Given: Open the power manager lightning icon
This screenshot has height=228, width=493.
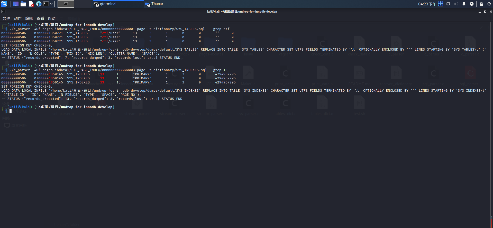Looking at the screenshot, I should pos(472,4).
